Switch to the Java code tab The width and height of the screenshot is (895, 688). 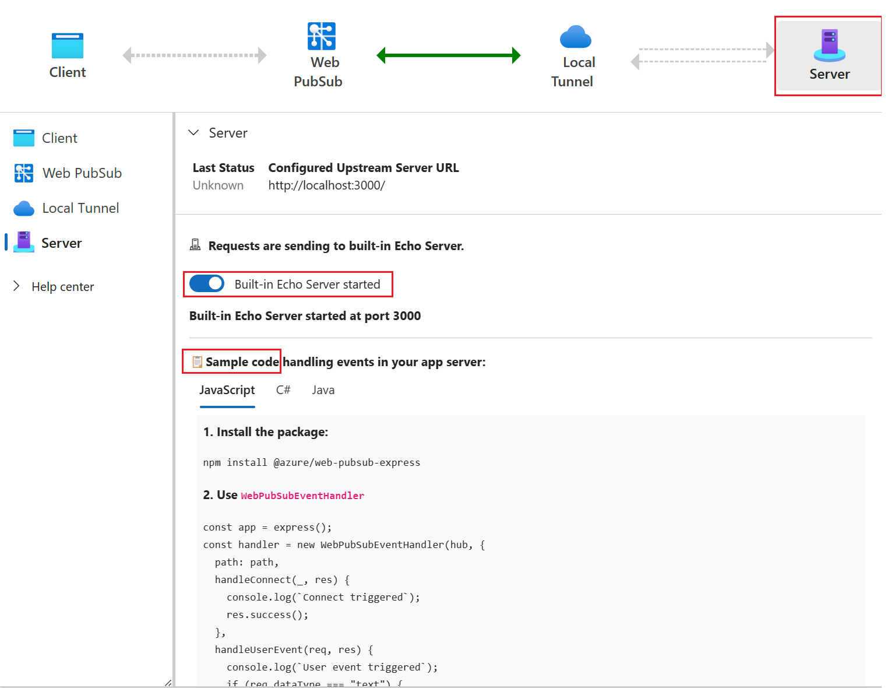[x=323, y=390]
